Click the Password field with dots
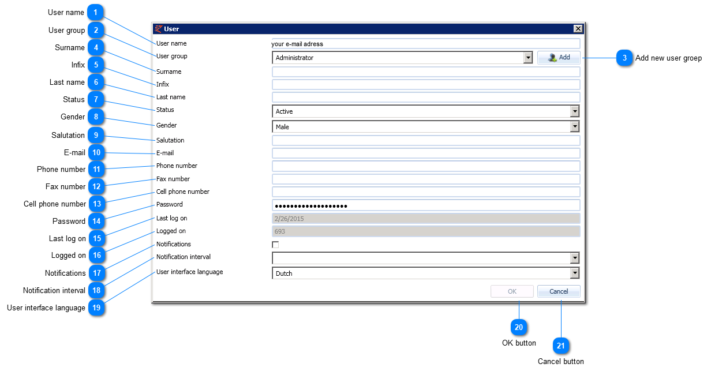Image resolution: width=711 pixels, height=375 pixels. (426, 205)
